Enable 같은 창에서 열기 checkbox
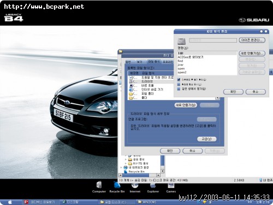Image resolution: width=273 pixels, height=205 pixels. tap(179, 89)
